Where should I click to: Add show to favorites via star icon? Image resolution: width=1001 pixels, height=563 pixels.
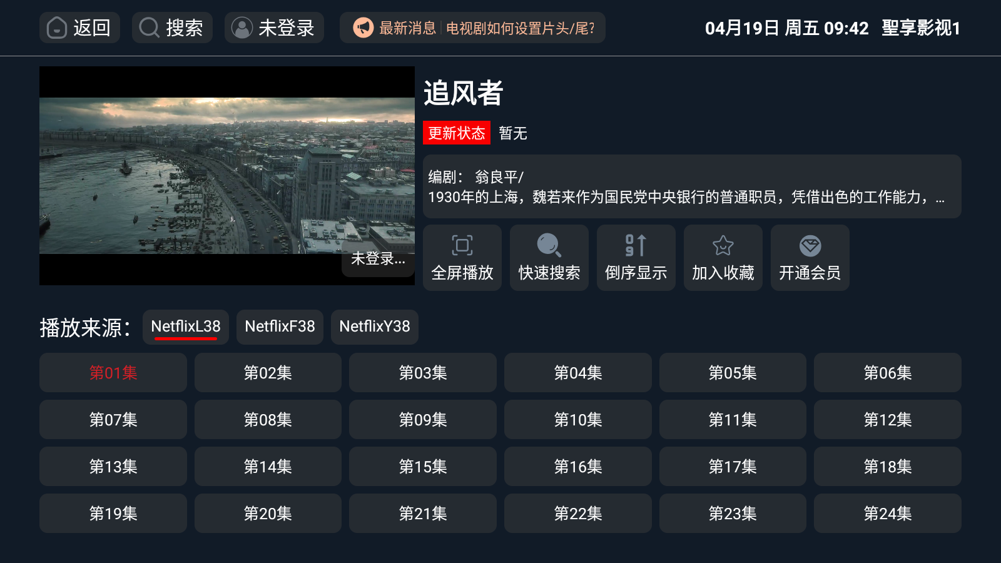(723, 246)
